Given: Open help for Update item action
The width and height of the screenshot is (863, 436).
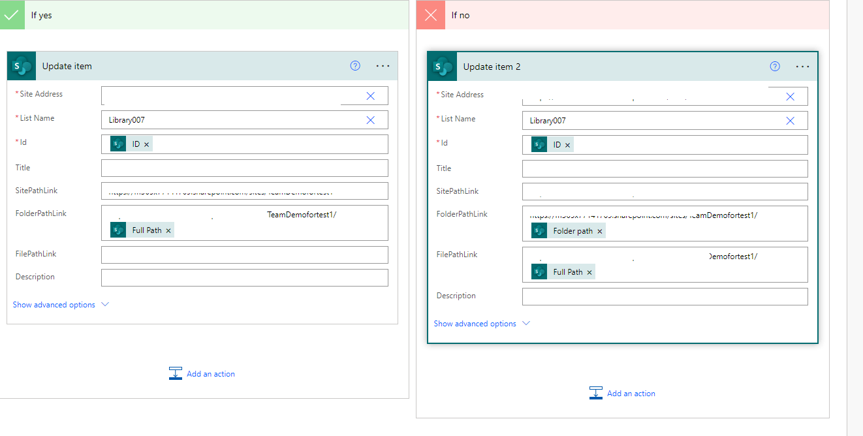Looking at the screenshot, I should (x=355, y=66).
